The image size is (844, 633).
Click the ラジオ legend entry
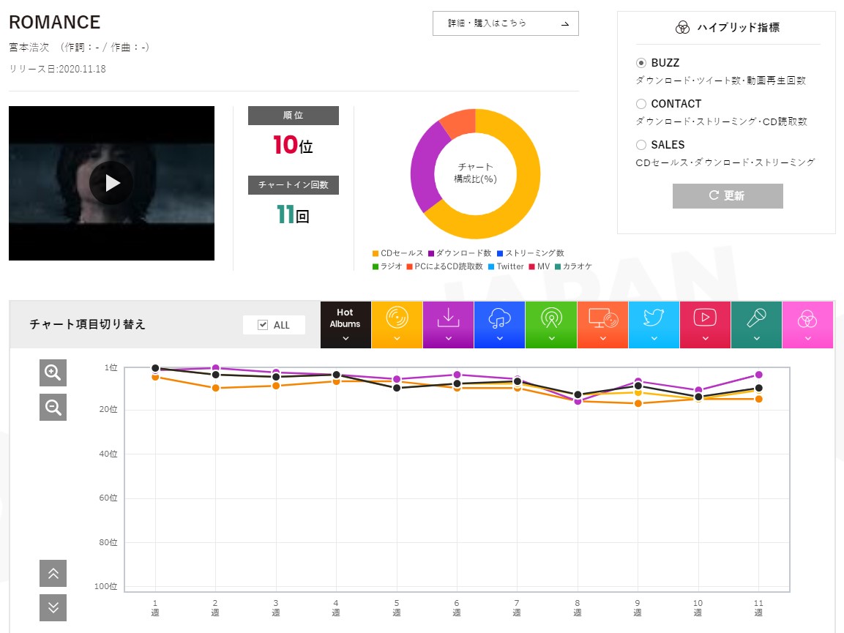(x=387, y=266)
